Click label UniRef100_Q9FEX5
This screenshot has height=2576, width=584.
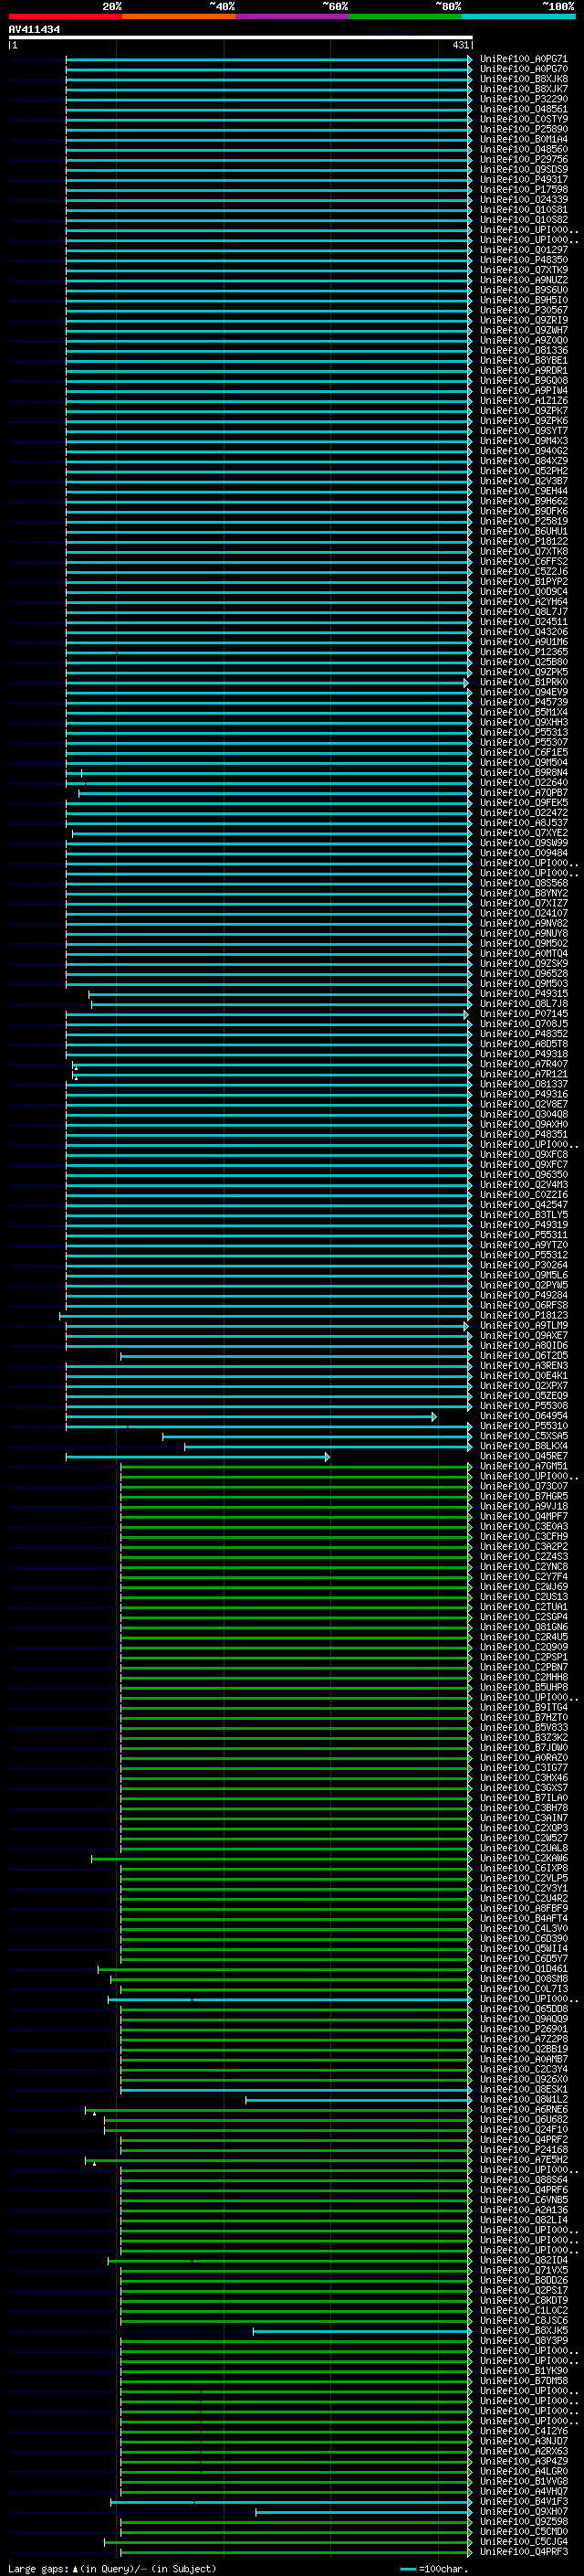[x=524, y=803]
